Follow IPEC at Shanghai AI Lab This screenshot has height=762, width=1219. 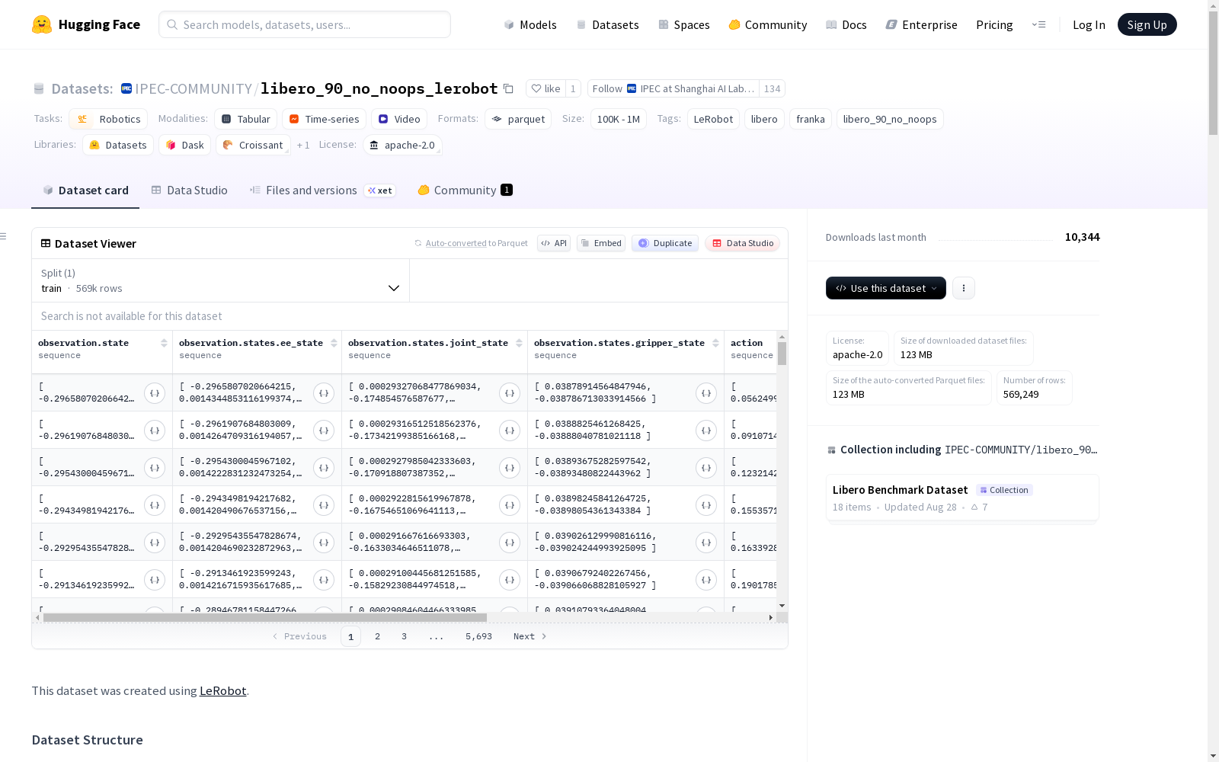673,88
